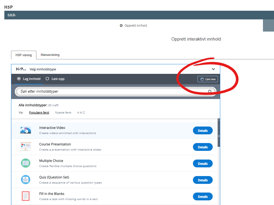Click the Lim inn paste button
The height and width of the screenshot is (205, 274).
point(208,79)
